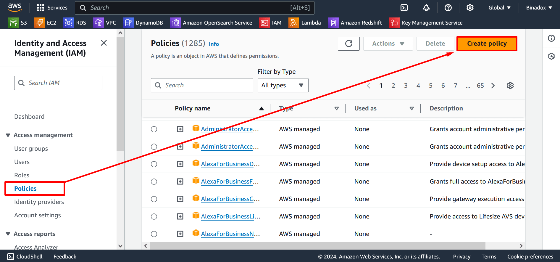This screenshot has width=560, height=262.
Task: Open the RDS shortcut
Action: (x=75, y=23)
